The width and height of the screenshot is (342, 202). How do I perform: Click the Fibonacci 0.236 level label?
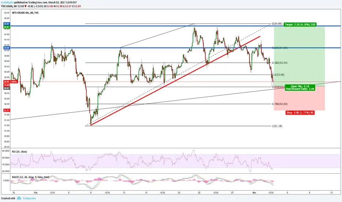tap(280, 48)
